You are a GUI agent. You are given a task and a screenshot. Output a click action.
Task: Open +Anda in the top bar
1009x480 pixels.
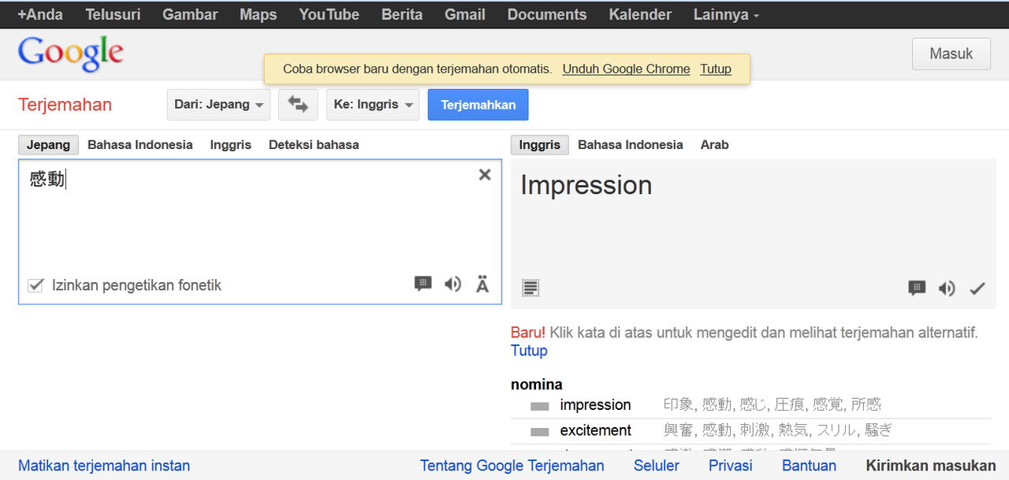point(40,14)
